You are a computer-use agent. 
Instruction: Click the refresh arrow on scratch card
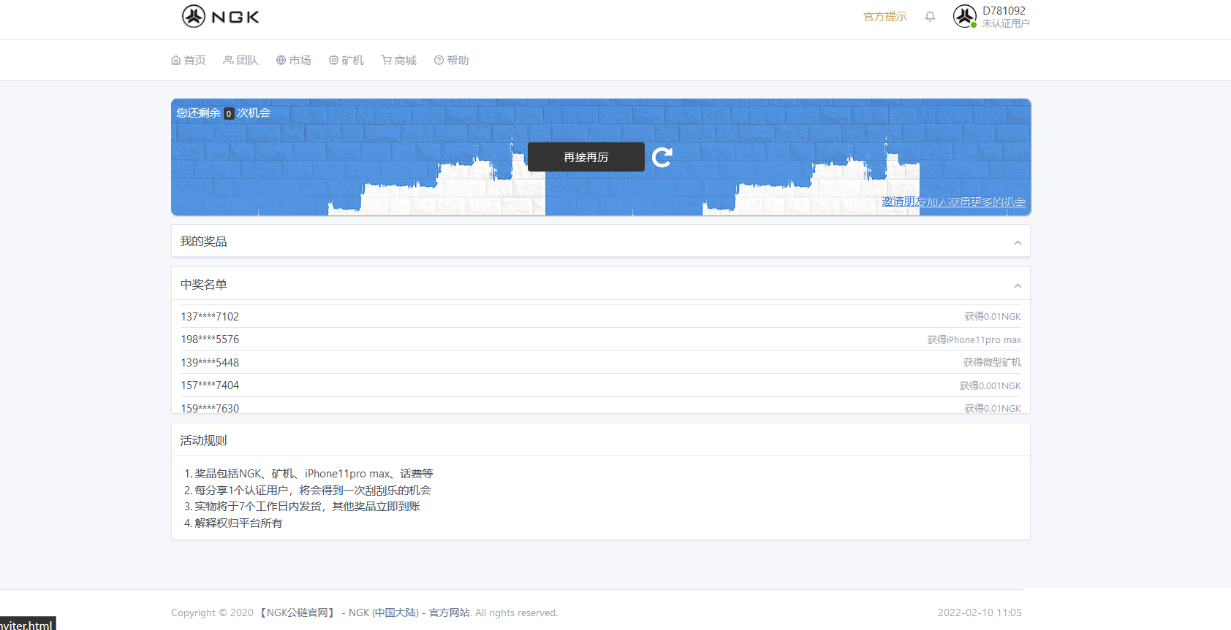662,157
